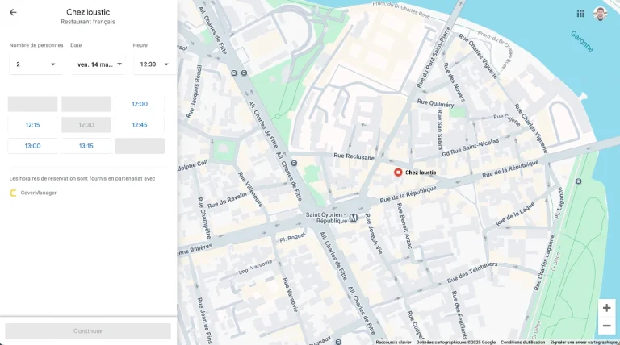Open Conditions d'utilisation link
This screenshot has width=620, height=345.
(522, 342)
